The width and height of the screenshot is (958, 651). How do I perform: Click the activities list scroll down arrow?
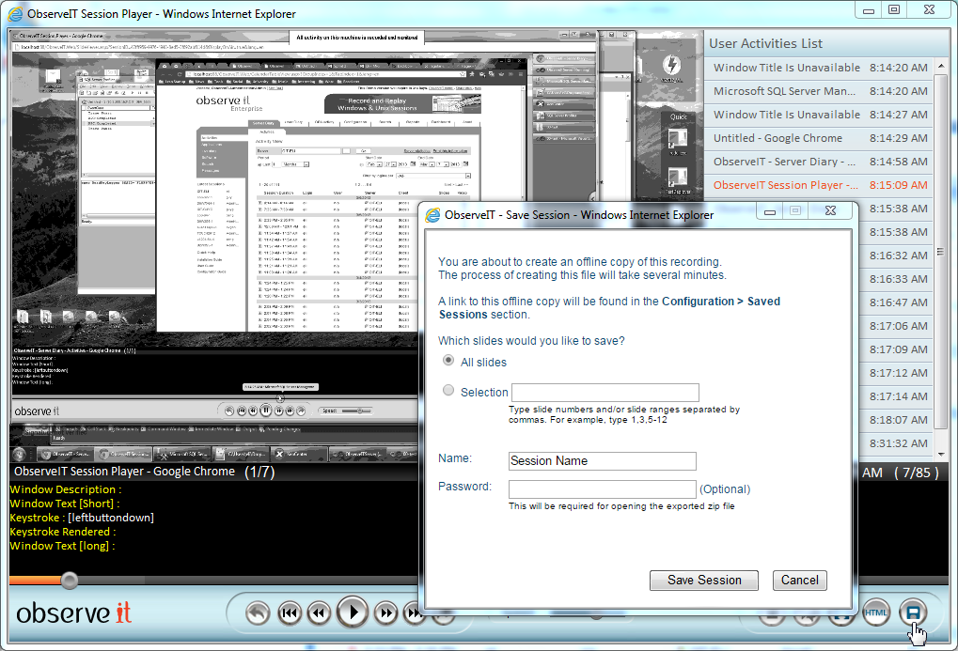pyautogui.click(x=941, y=455)
